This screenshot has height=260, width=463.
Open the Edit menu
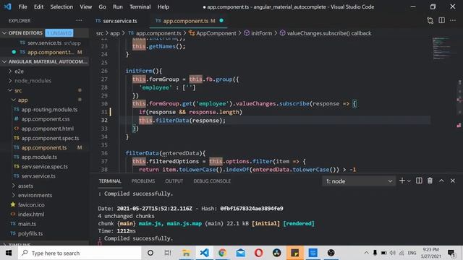(38, 6)
